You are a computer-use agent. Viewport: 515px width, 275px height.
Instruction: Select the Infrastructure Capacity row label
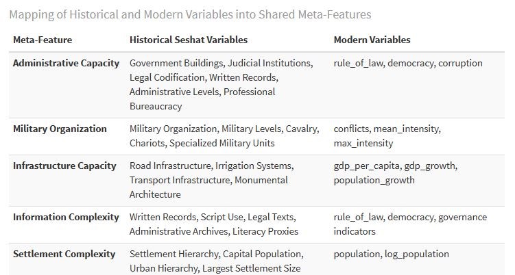(64, 166)
